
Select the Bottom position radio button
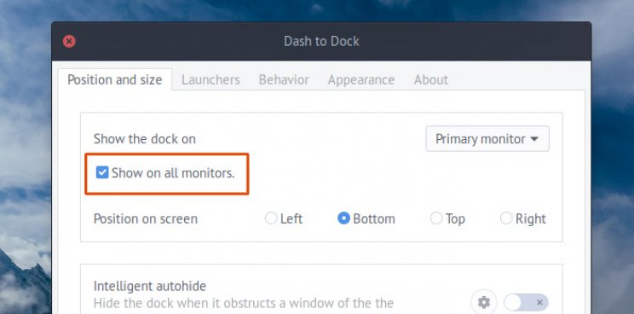click(343, 218)
